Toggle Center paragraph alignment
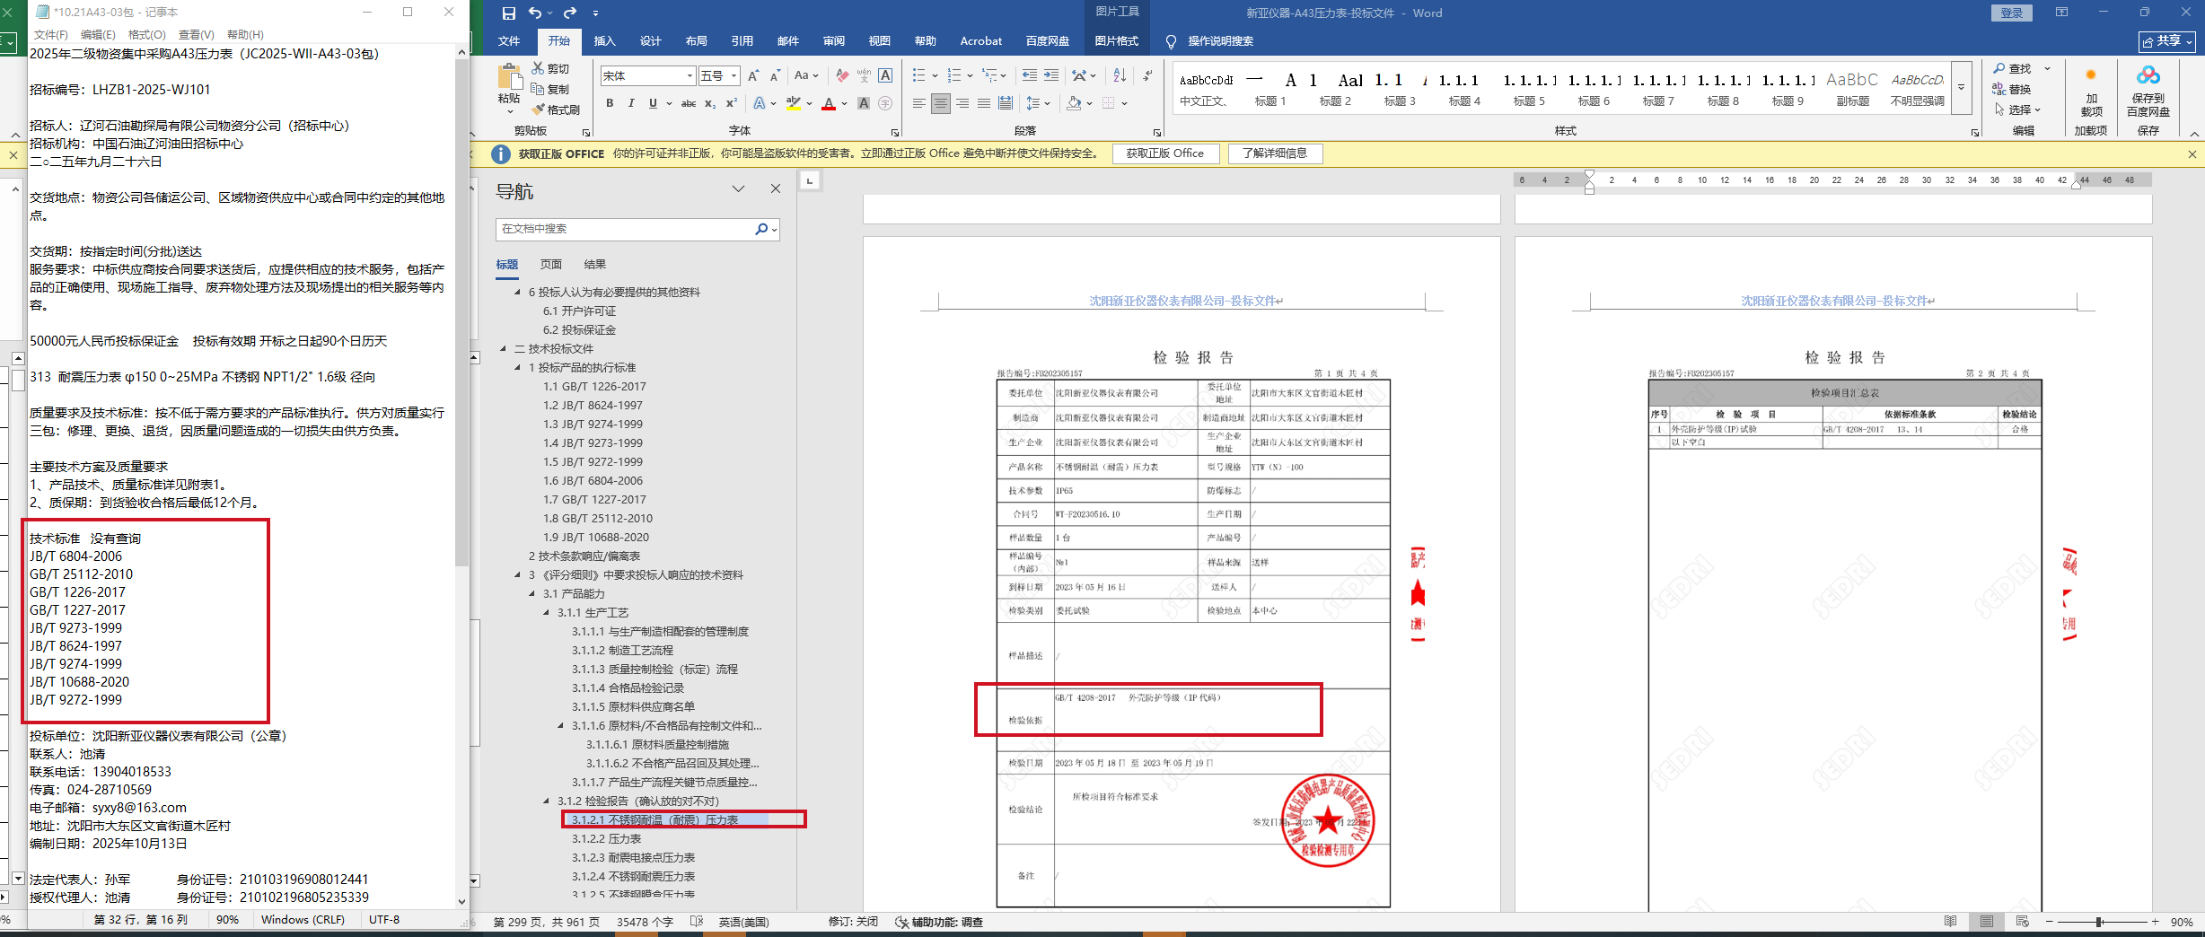The width and height of the screenshot is (2205, 937). pyautogui.click(x=940, y=103)
